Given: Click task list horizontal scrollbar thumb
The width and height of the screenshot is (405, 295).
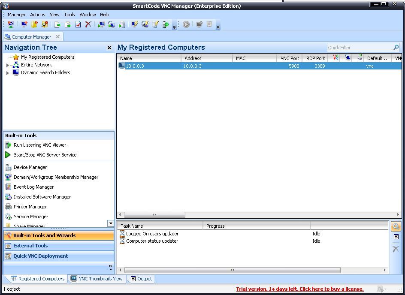Looking at the screenshot, I should point(233,270).
